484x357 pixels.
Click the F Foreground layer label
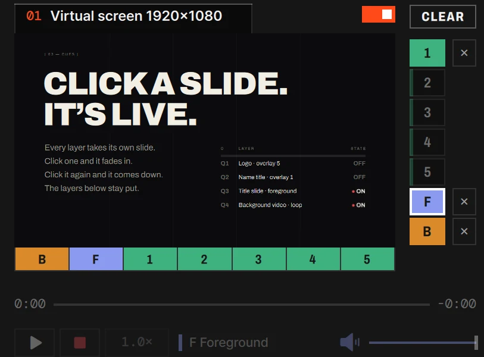coord(229,343)
